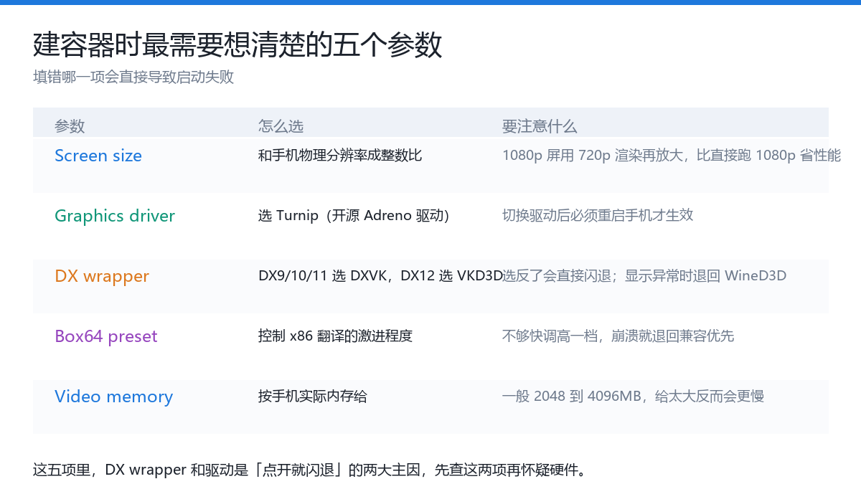Select the purple Box64 preset label

tap(106, 336)
